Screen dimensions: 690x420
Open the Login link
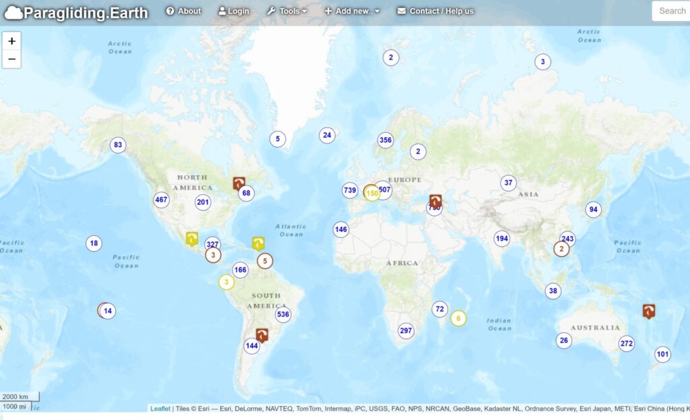click(234, 11)
